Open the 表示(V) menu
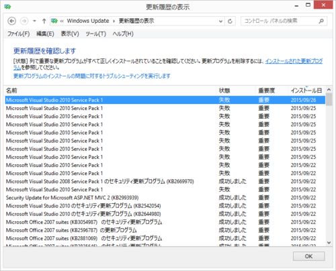This screenshot has height=271, width=336. (x=70, y=34)
